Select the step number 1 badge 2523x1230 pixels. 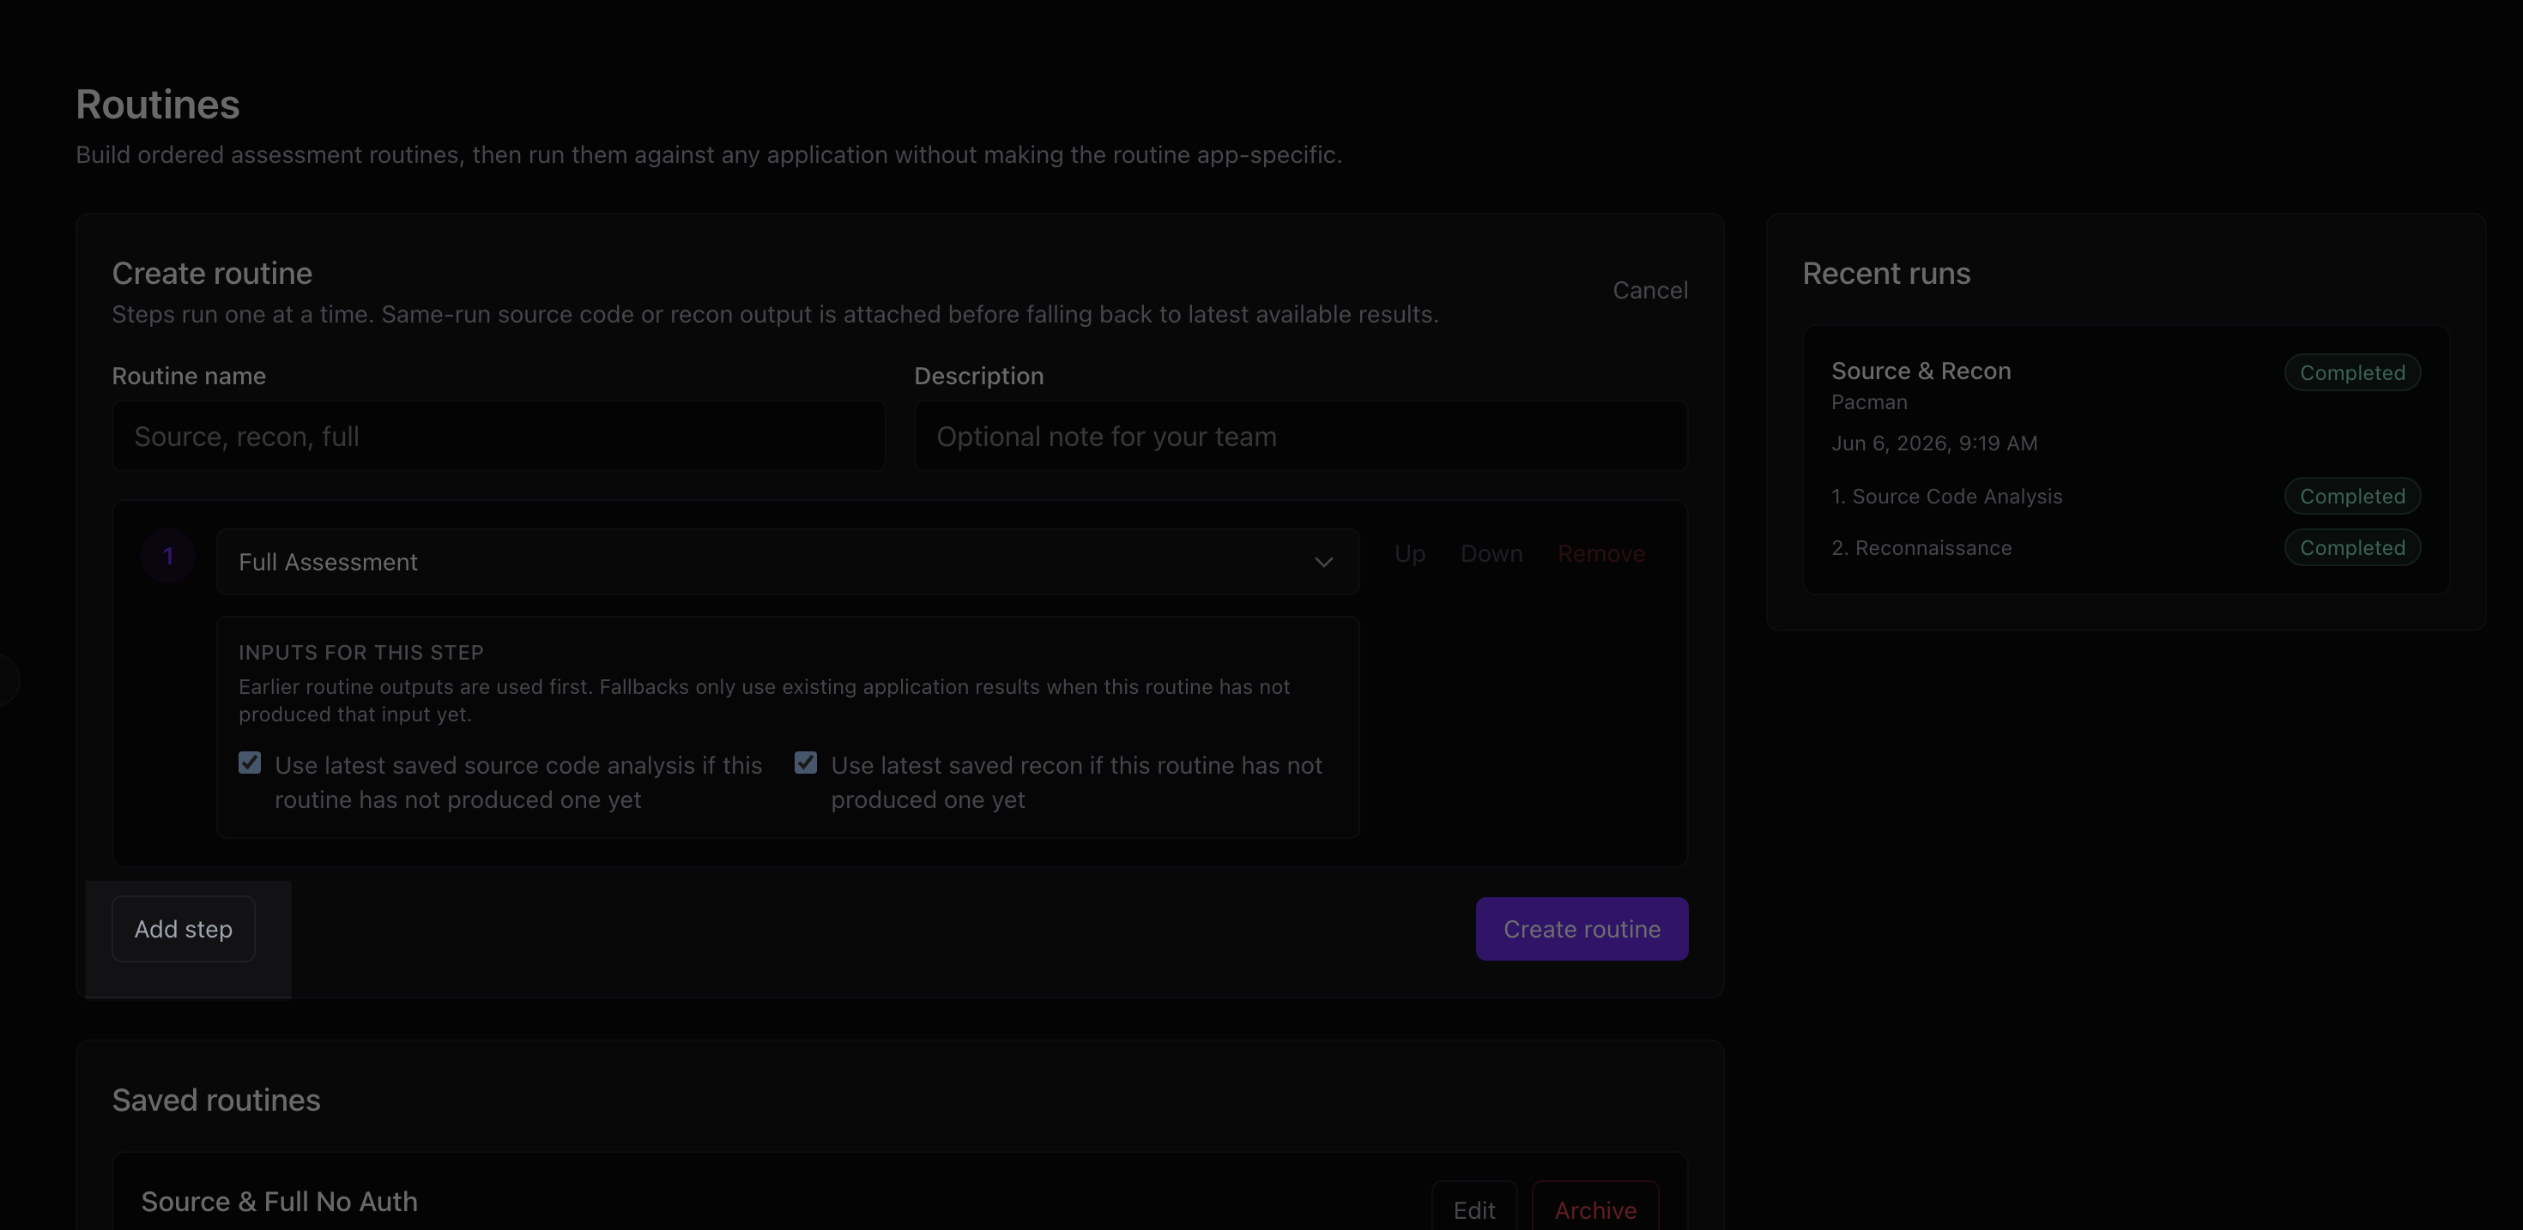(168, 556)
